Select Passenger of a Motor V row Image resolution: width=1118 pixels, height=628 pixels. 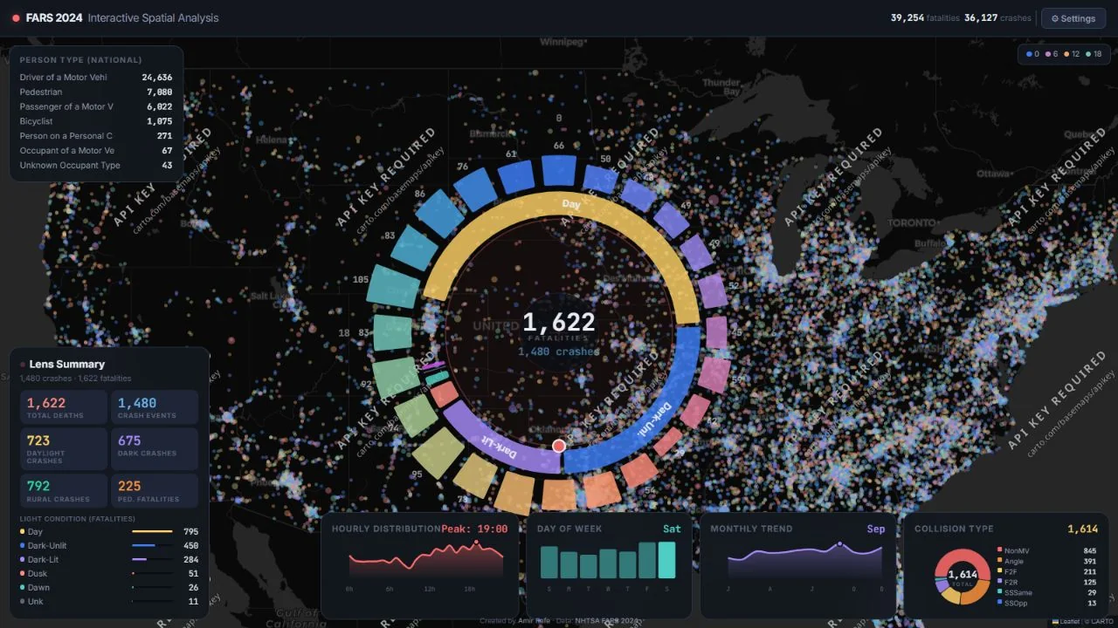point(96,106)
